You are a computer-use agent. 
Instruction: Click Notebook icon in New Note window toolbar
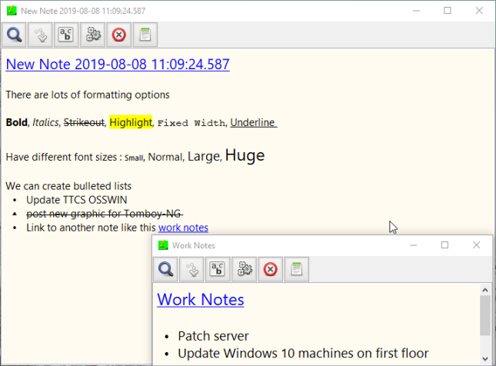click(145, 35)
